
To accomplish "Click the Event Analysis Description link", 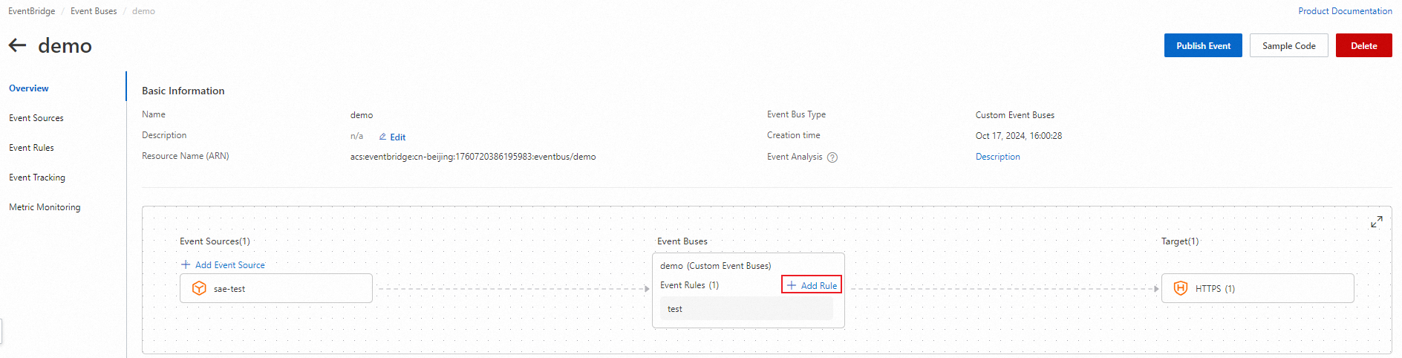I will coord(997,157).
